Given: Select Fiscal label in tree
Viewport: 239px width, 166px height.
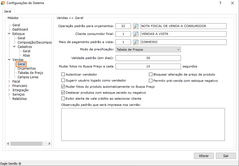Looking at the screenshot, I should tap(16, 82).
